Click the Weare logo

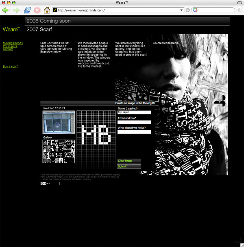coord(11,29)
